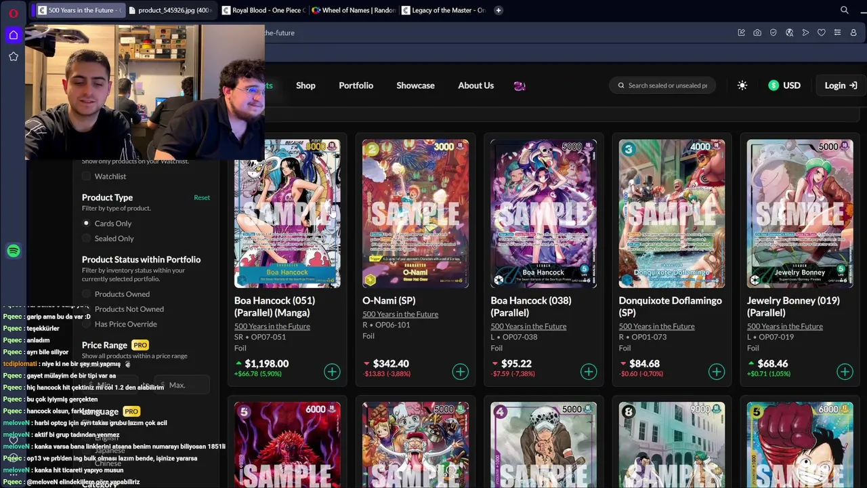Switch to the Wheel of Names tab
The image size is (867, 488).
[354, 10]
